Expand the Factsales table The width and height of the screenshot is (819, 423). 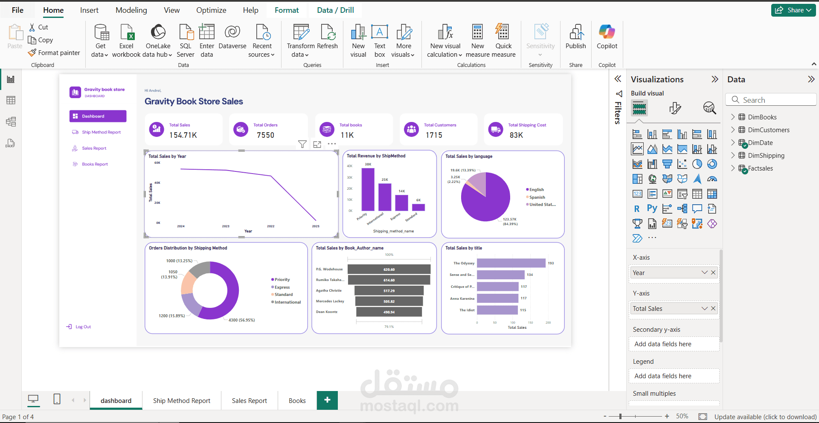click(733, 168)
